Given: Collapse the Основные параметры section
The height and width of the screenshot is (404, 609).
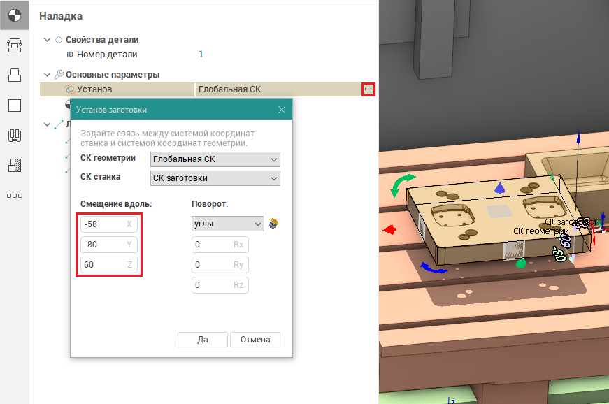Looking at the screenshot, I should coord(47,75).
